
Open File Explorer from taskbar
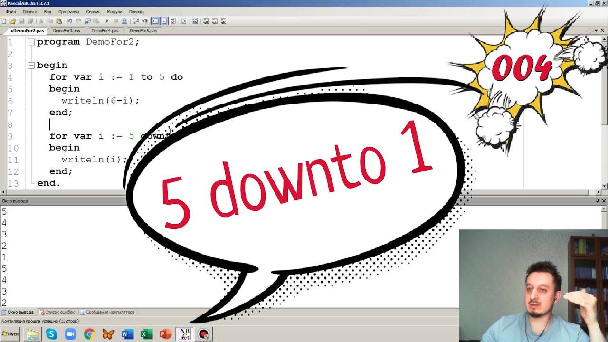(x=32, y=334)
